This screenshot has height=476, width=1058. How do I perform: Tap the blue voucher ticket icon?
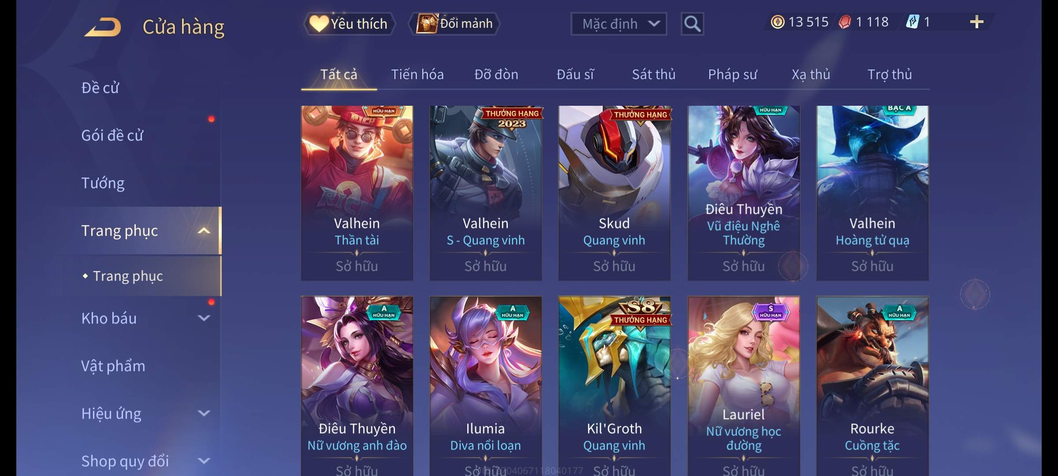point(912,22)
